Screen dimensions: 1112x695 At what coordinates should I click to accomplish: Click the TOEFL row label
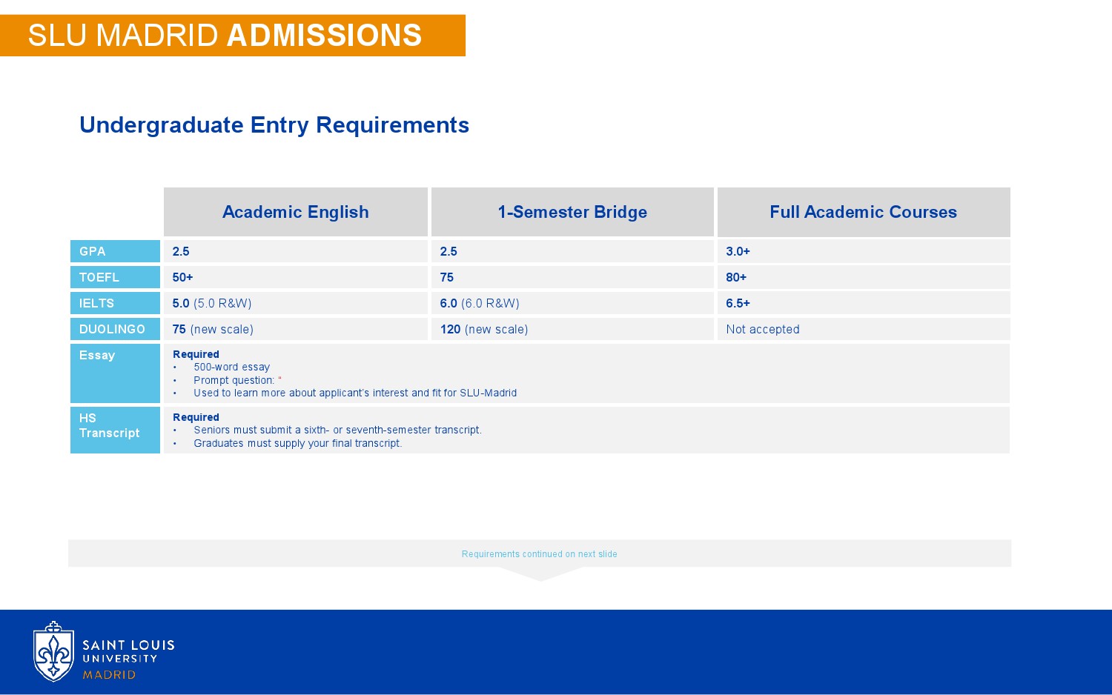point(115,277)
